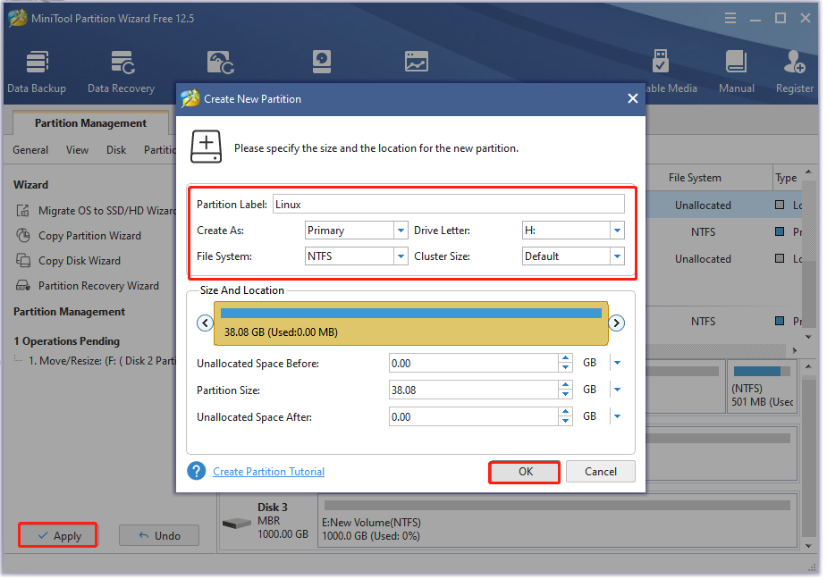Change unit for Partition Size

tap(618, 390)
